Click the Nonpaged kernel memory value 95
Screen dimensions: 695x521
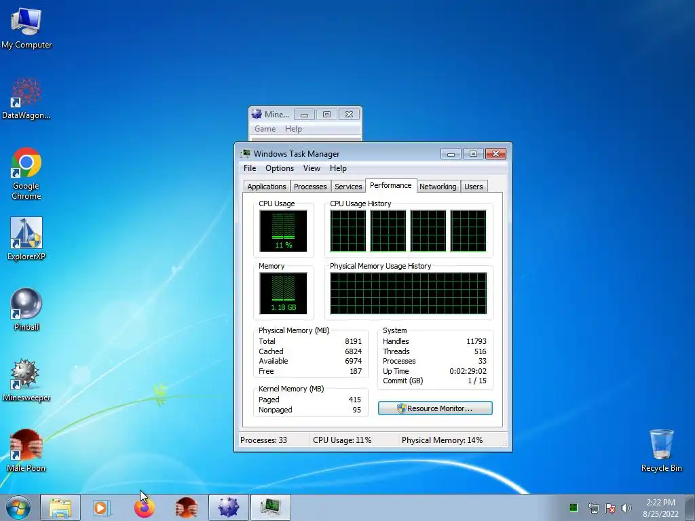[x=357, y=410]
